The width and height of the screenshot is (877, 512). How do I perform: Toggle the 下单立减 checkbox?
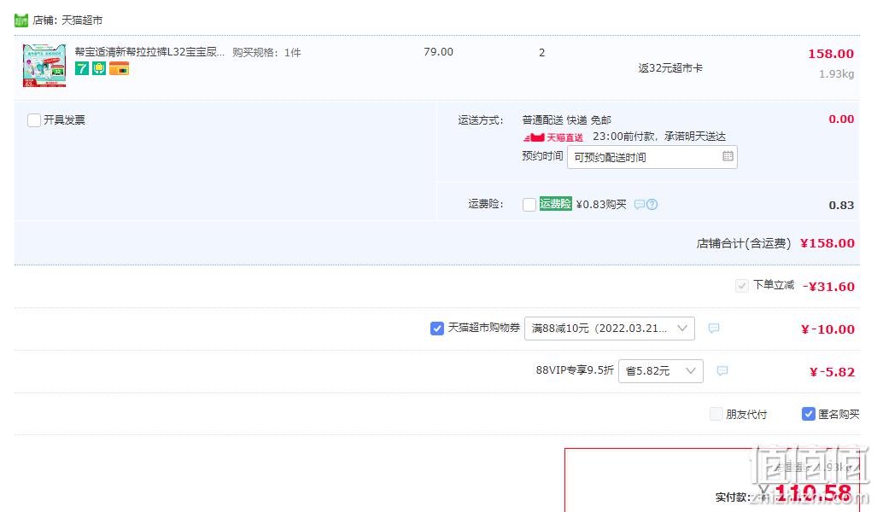pyautogui.click(x=741, y=286)
